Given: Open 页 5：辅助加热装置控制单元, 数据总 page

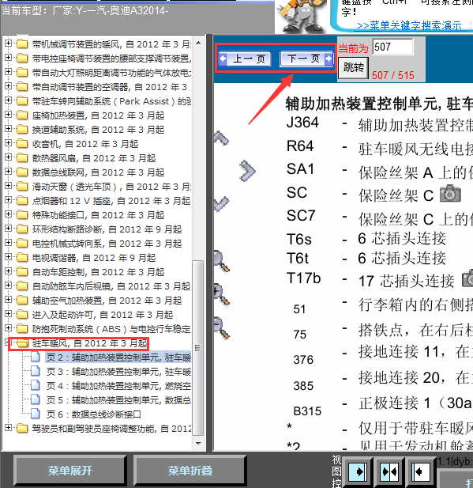Looking at the screenshot, I should pos(118,400).
